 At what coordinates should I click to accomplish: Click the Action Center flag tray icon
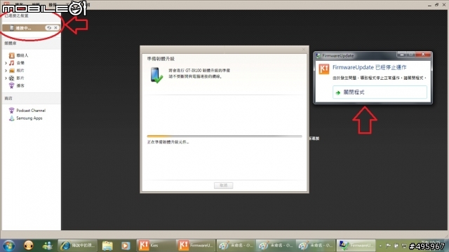388,246
